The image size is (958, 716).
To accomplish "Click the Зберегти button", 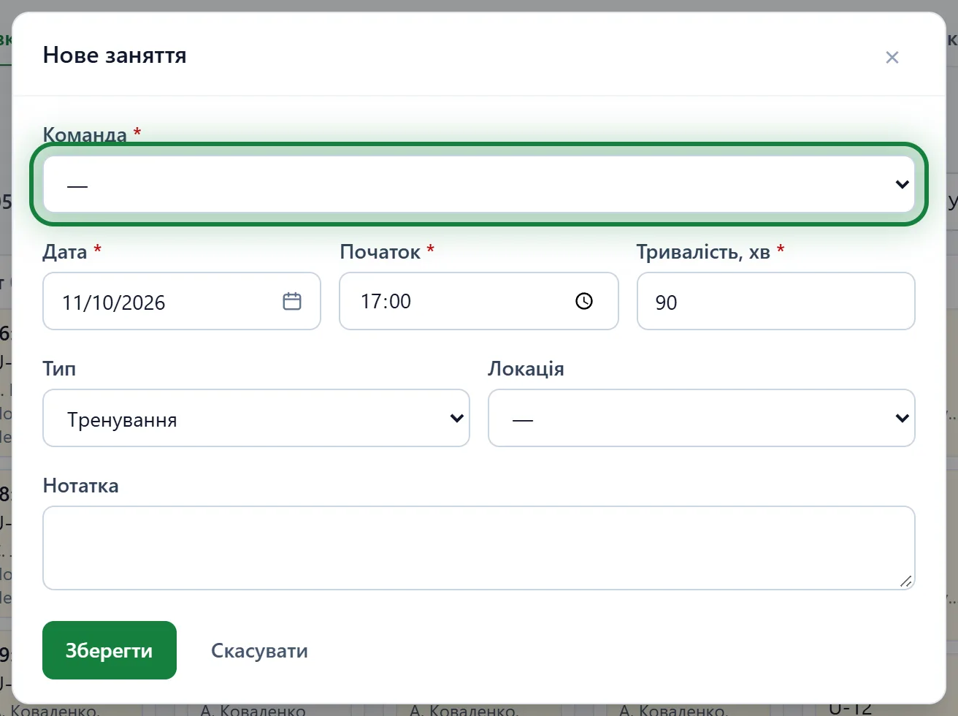I will [110, 650].
